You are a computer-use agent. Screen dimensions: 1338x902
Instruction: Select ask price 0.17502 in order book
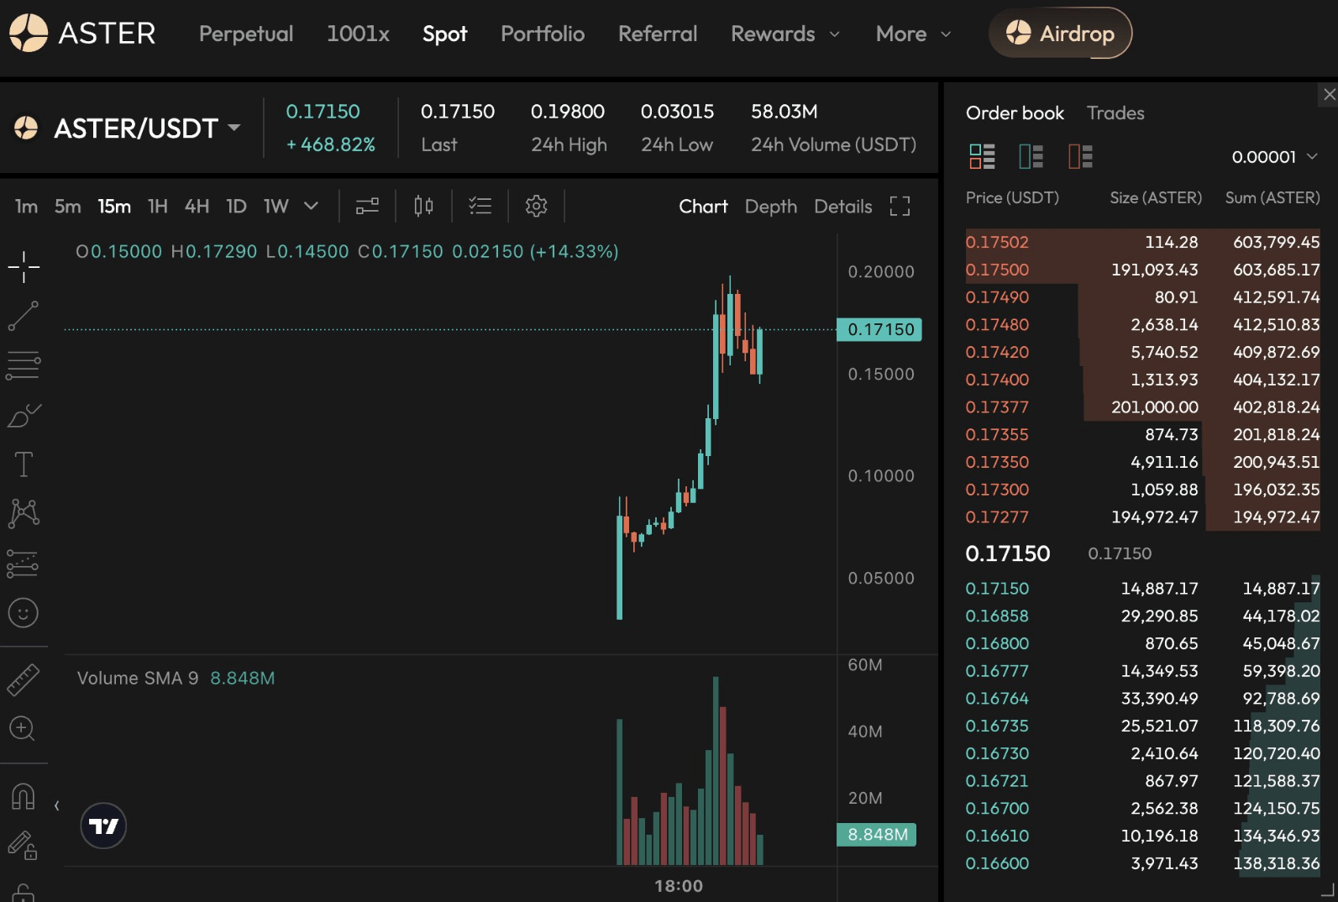pos(997,242)
